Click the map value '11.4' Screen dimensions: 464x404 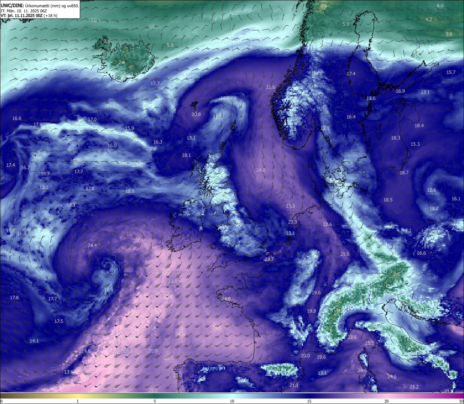pos(108,290)
